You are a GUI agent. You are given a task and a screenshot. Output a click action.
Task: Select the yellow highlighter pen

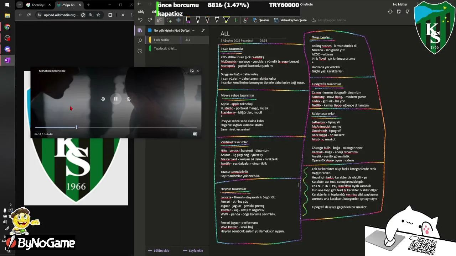pos(226,20)
